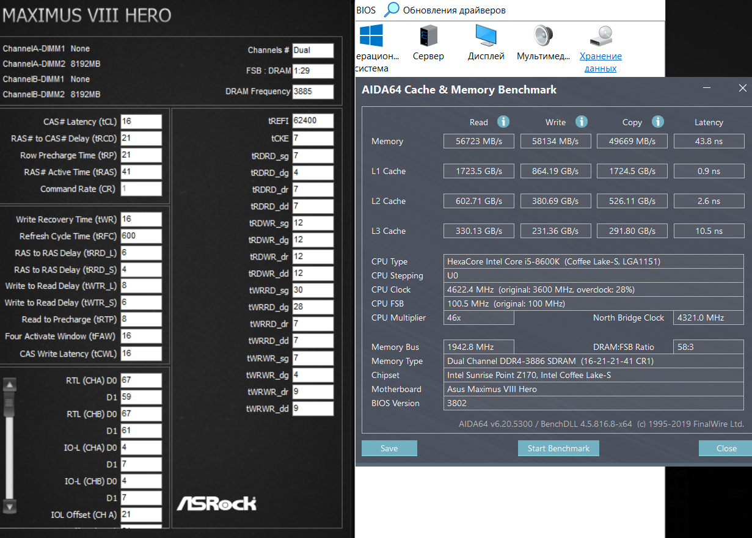Select the tRDWR_dg value field
This screenshot has height=538, width=752.
click(x=313, y=240)
